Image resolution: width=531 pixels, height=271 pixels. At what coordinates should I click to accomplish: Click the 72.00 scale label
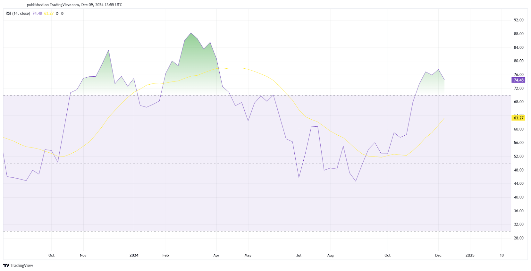pyautogui.click(x=519, y=88)
